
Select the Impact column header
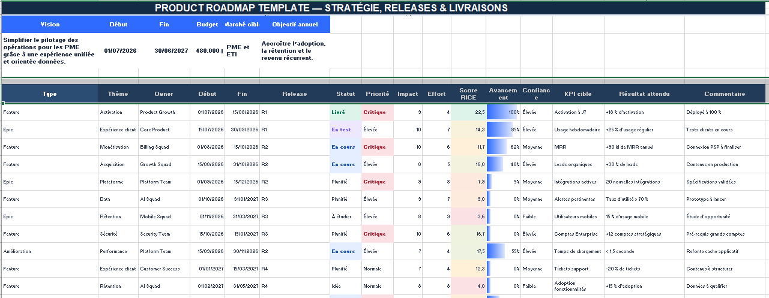pos(408,94)
